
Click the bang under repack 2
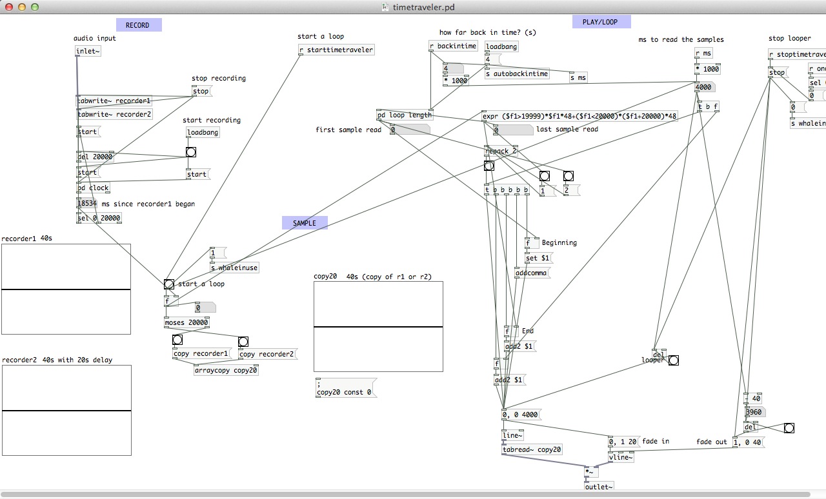[x=489, y=166]
